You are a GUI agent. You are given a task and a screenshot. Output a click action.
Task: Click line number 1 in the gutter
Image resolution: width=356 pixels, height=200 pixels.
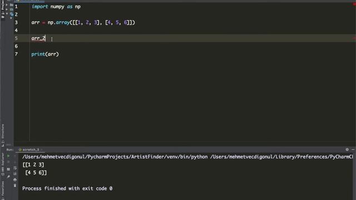click(16, 7)
